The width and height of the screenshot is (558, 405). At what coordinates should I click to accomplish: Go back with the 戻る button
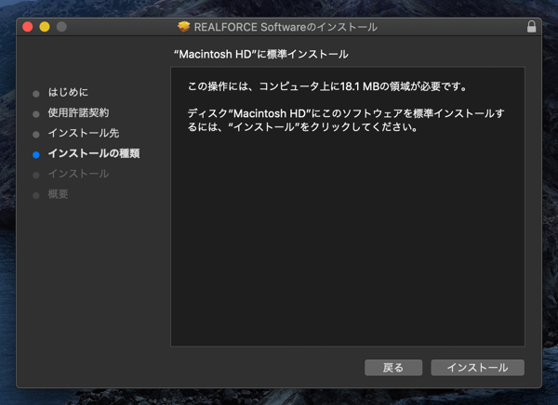[393, 367]
